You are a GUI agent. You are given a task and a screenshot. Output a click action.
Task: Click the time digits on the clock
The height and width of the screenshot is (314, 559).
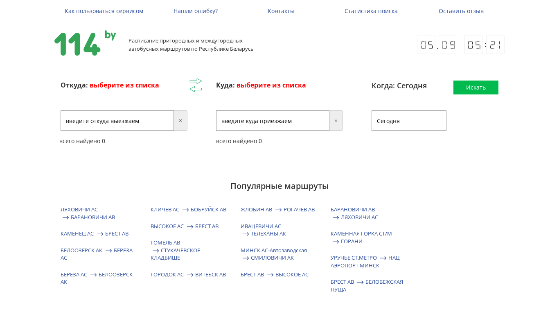(485, 45)
